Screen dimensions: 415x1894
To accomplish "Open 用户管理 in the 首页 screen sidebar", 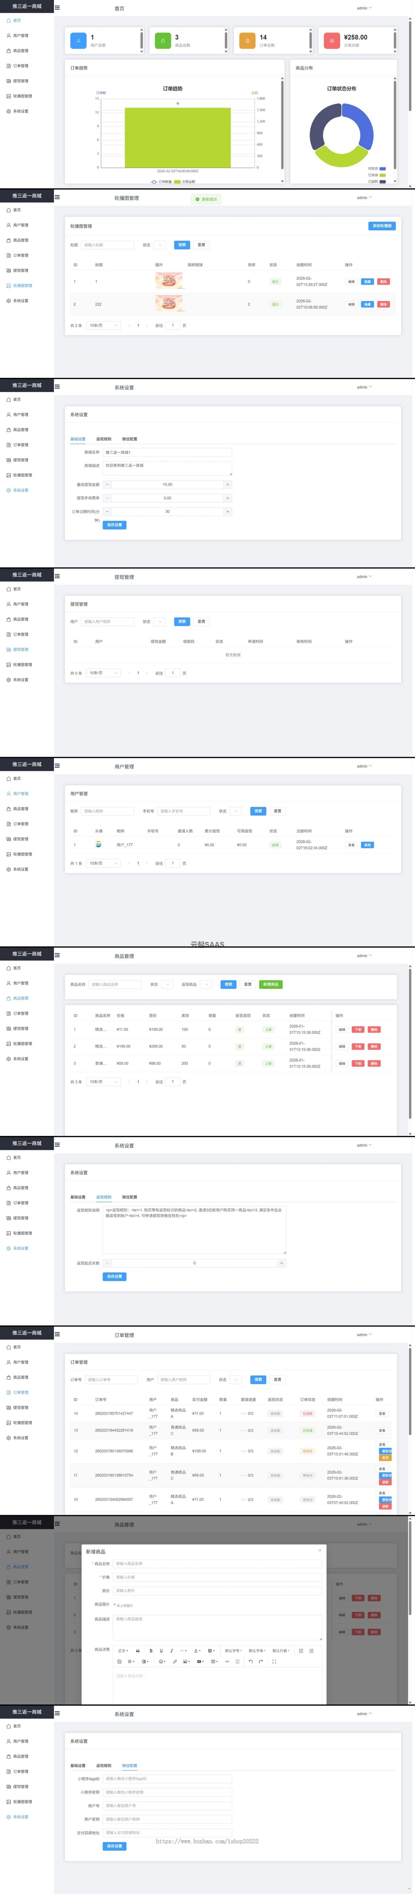I will click(18, 35).
